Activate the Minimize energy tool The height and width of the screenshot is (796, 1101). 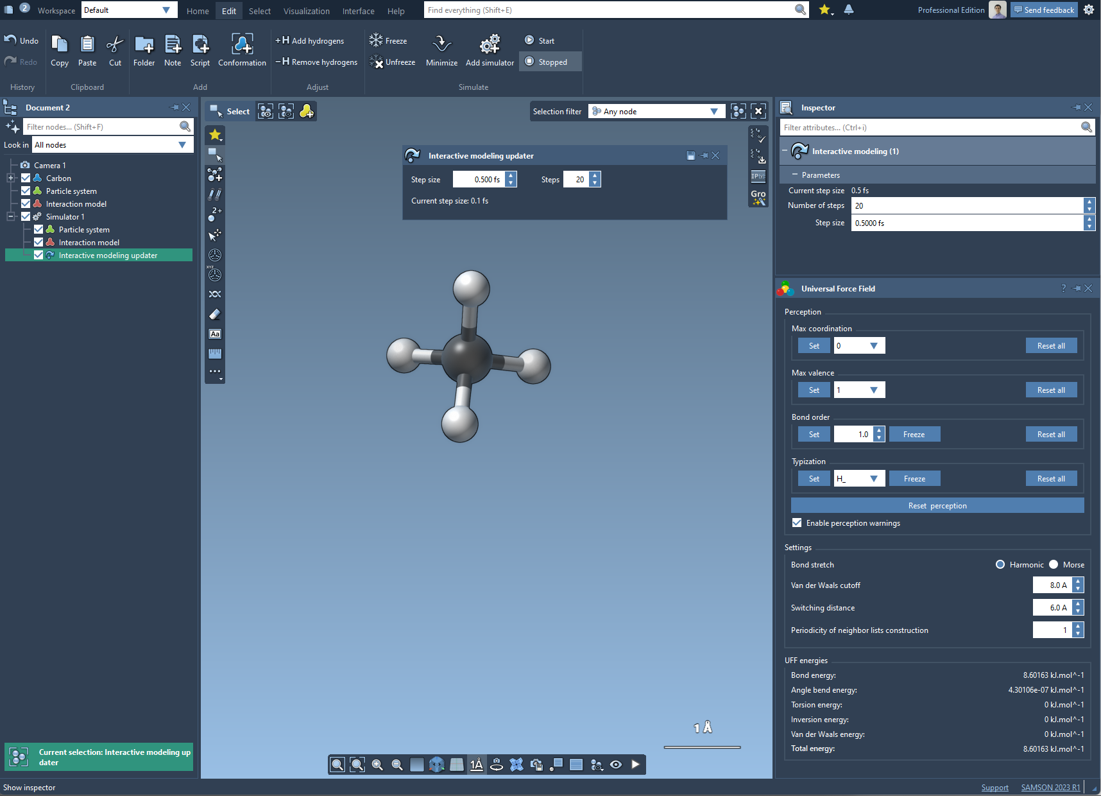point(441,51)
